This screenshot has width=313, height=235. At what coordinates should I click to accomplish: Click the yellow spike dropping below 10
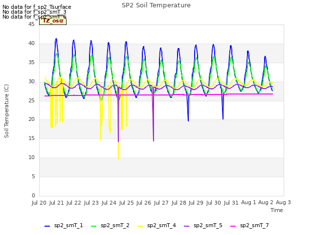click(x=118, y=152)
